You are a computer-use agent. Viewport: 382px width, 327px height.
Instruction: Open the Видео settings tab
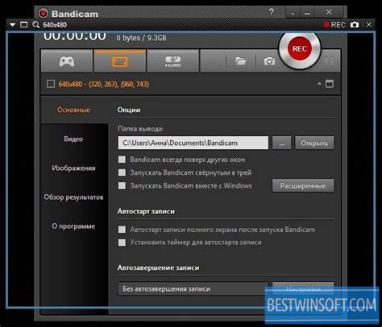73,139
